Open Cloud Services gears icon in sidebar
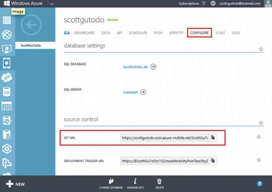272x192 pixels. point(7,77)
